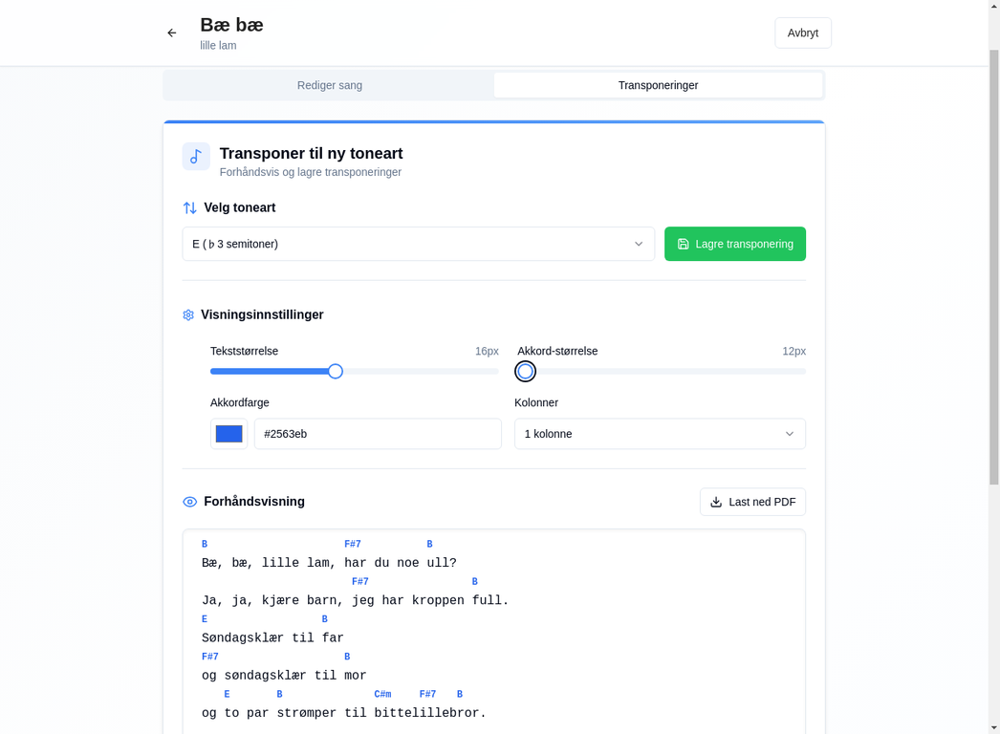1000x734 pixels.
Task: Click the transpose arrows icon by Velg toneart
Action: click(190, 207)
